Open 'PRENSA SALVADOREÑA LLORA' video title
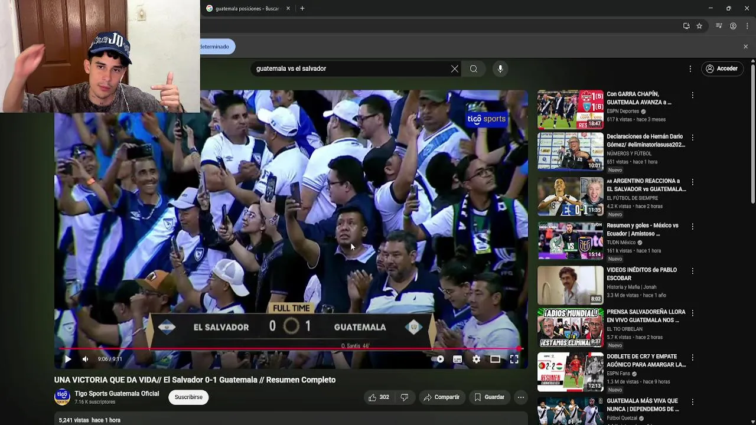 [646, 316]
